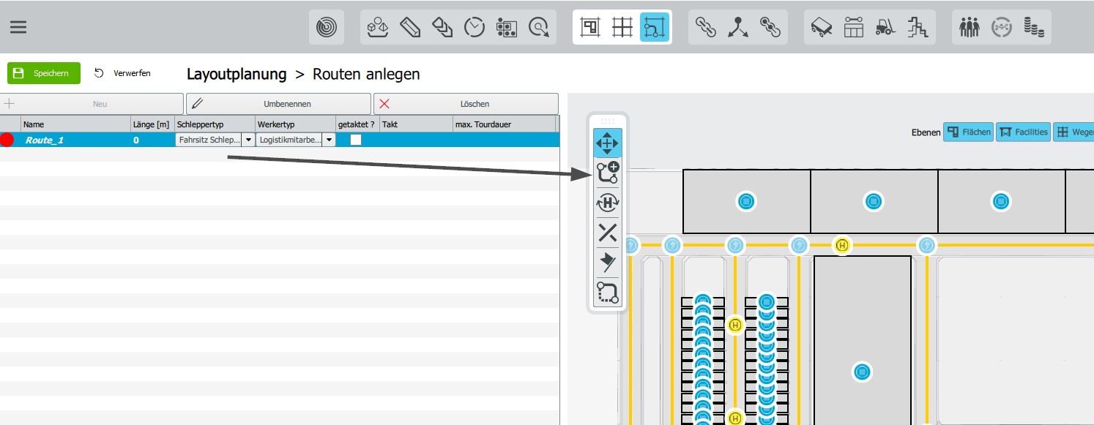Open the hamburger menu
1094x425 pixels.
[x=18, y=27]
